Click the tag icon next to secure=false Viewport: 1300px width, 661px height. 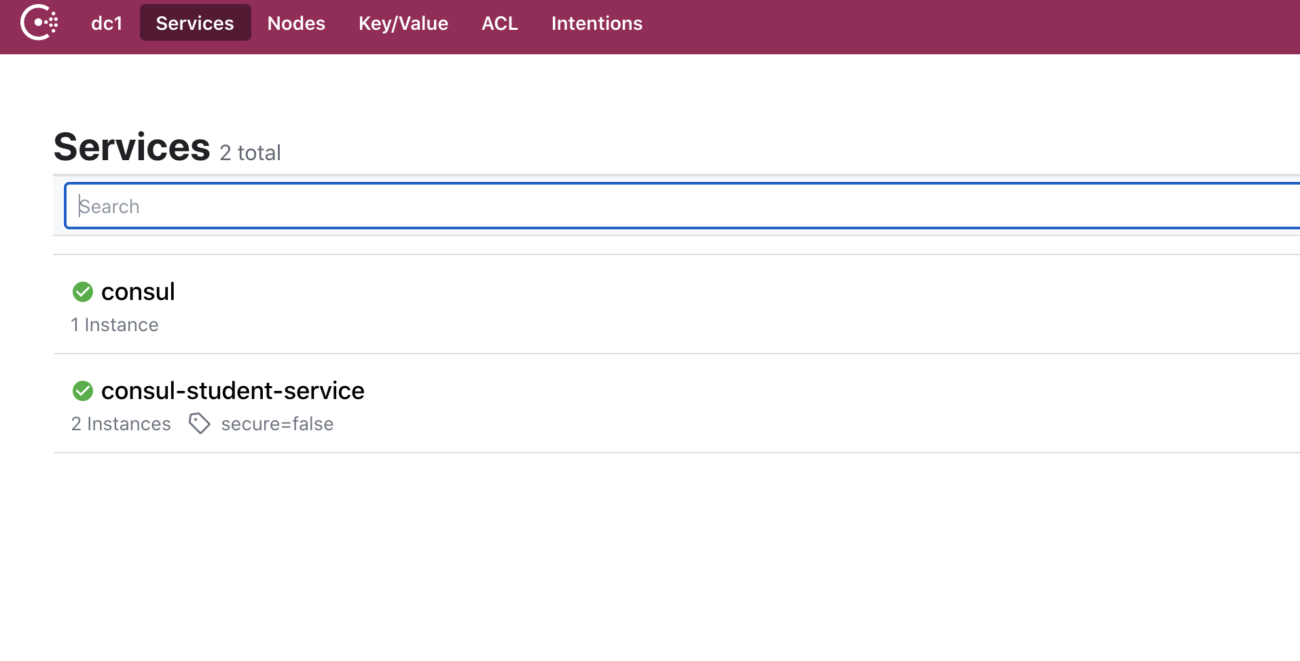[199, 423]
